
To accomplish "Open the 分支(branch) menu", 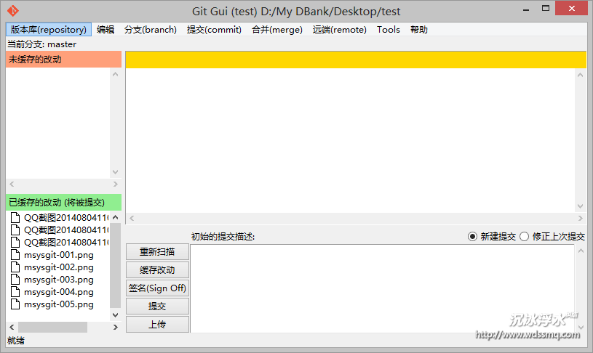I will pyautogui.click(x=151, y=30).
